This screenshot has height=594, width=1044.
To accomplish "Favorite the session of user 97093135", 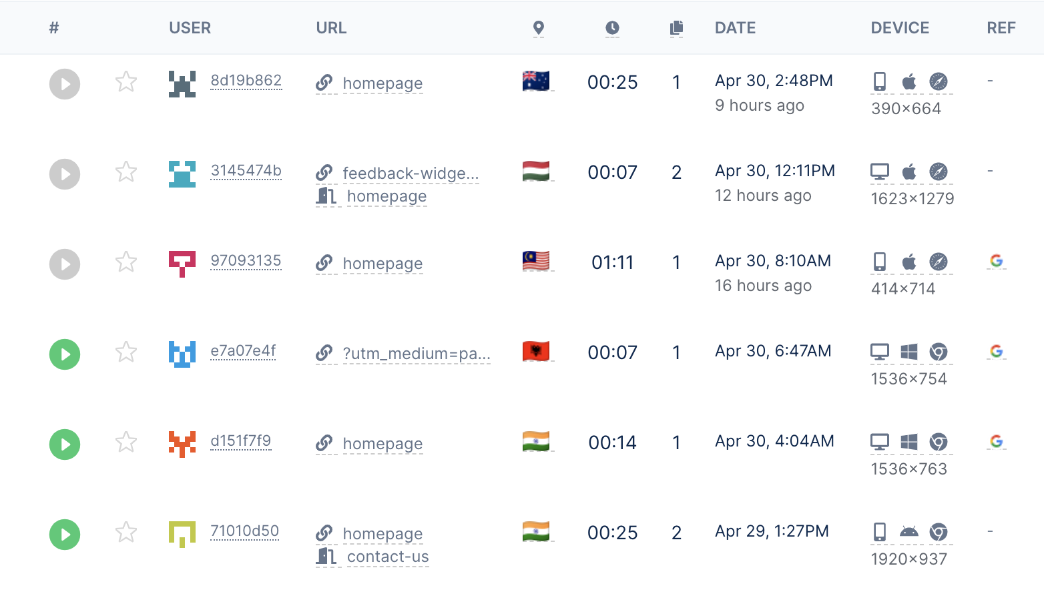I will click(x=125, y=263).
